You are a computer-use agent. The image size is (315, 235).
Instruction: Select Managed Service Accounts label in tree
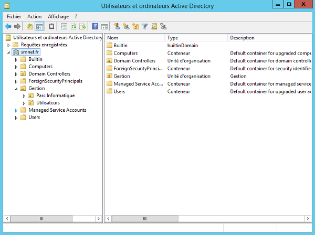(x=57, y=110)
